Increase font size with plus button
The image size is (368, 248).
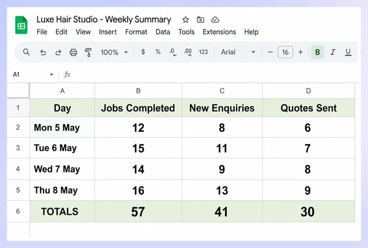point(301,52)
